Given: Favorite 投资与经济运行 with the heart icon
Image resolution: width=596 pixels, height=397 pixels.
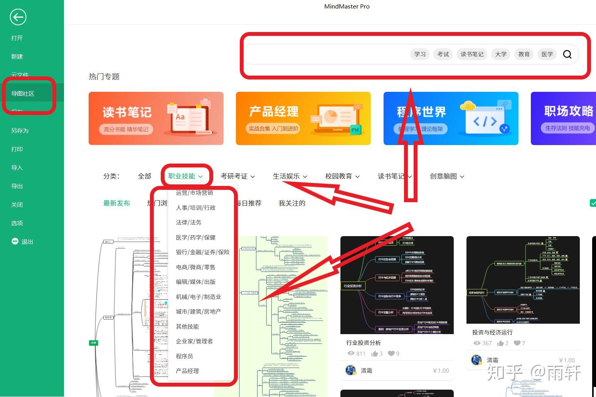Looking at the screenshot, I should 517,343.
